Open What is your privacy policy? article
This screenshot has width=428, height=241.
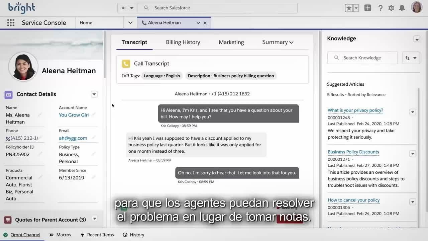355,110
